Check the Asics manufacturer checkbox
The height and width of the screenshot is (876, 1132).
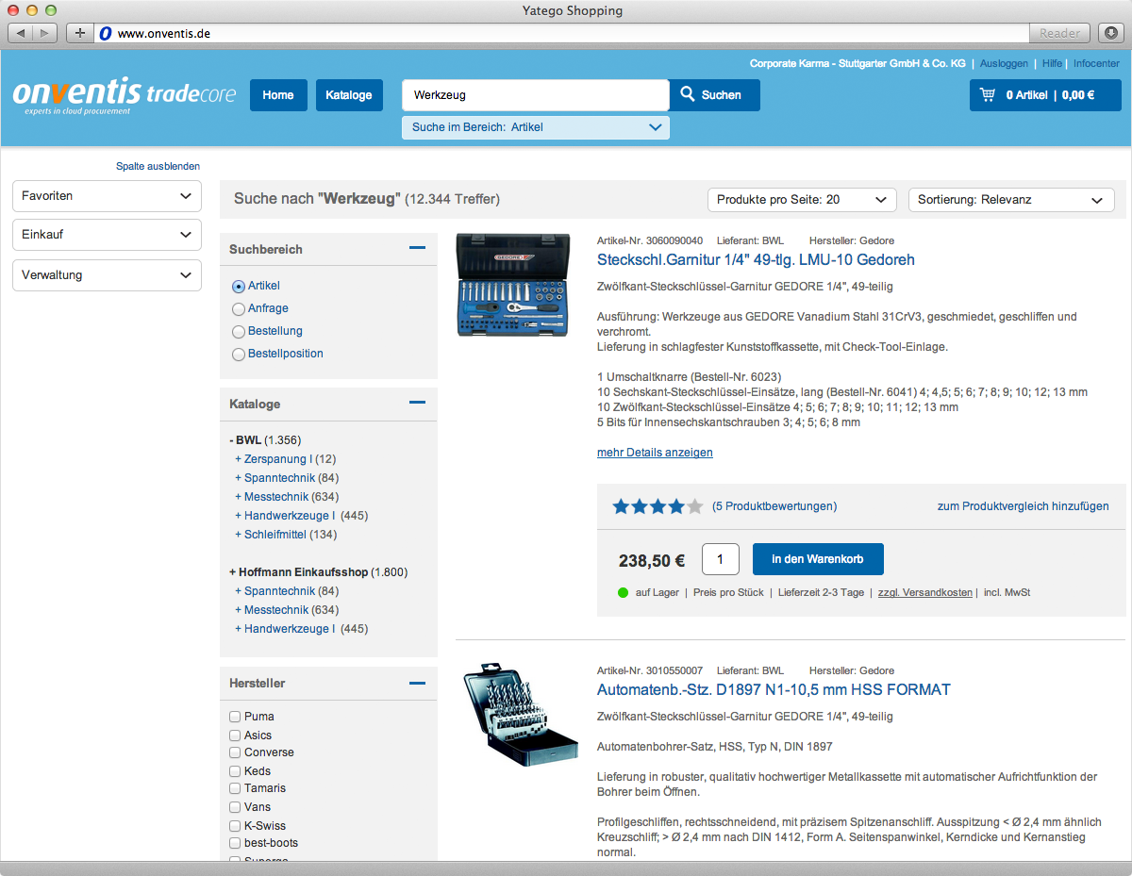point(235,736)
